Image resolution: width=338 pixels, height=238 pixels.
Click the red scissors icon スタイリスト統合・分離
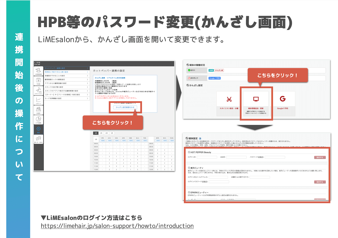coord(229,99)
